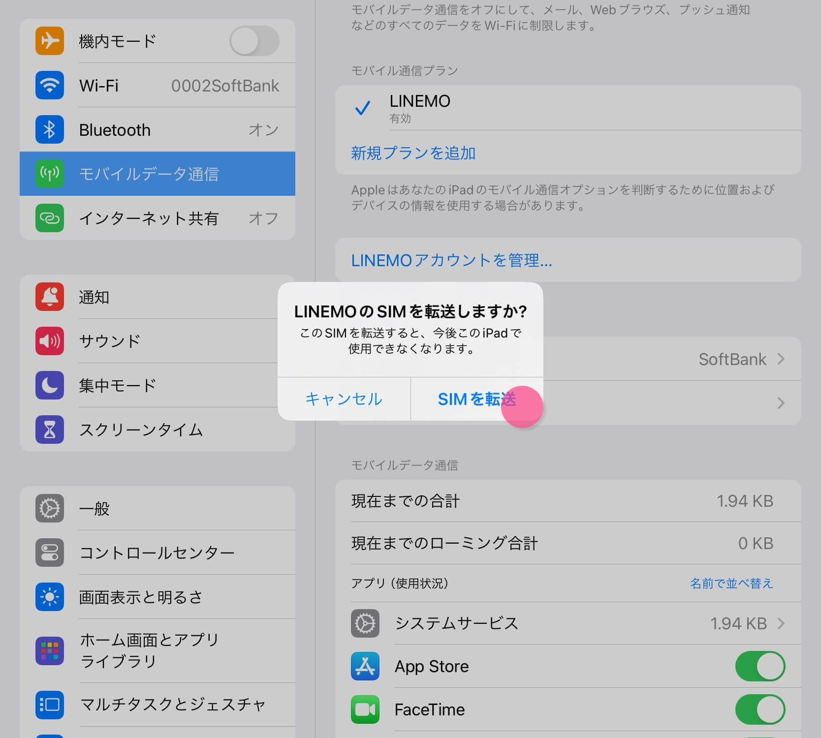Image resolution: width=821 pixels, height=738 pixels.
Task: Tap the サウンド speaker icon
Action: pyautogui.click(x=50, y=341)
